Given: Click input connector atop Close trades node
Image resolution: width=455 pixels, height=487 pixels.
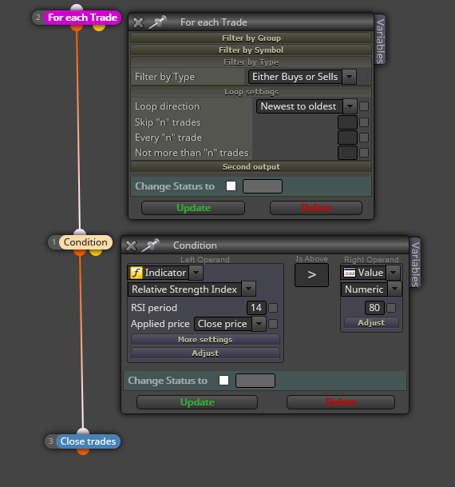Looking at the screenshot, I should coord(83,431).
